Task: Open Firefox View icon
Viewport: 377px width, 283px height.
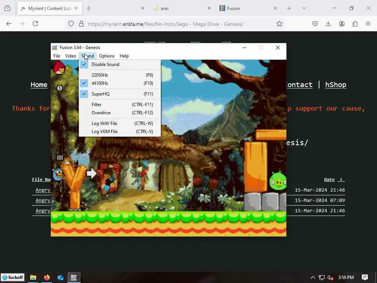Action: [7, 8]
